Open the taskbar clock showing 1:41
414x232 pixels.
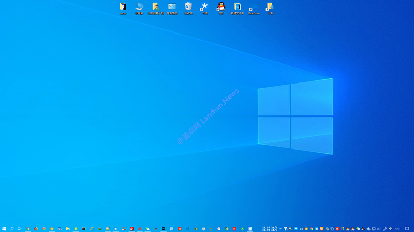(397, 229)
